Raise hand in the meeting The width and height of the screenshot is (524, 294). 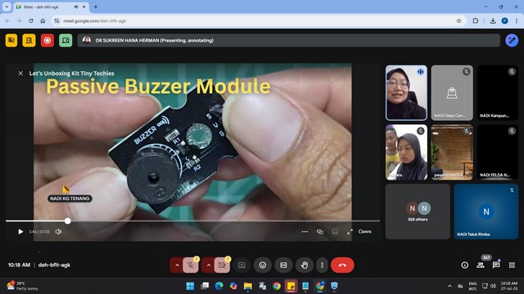pos(304,265)
